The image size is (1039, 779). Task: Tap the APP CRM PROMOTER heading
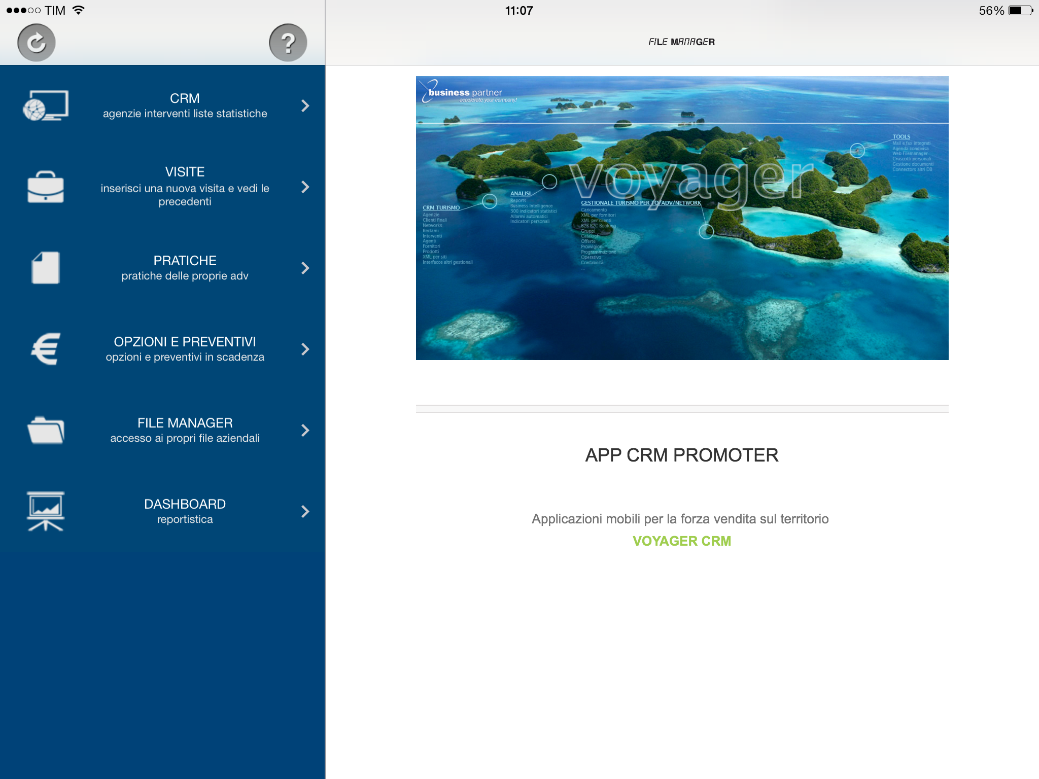682,455
